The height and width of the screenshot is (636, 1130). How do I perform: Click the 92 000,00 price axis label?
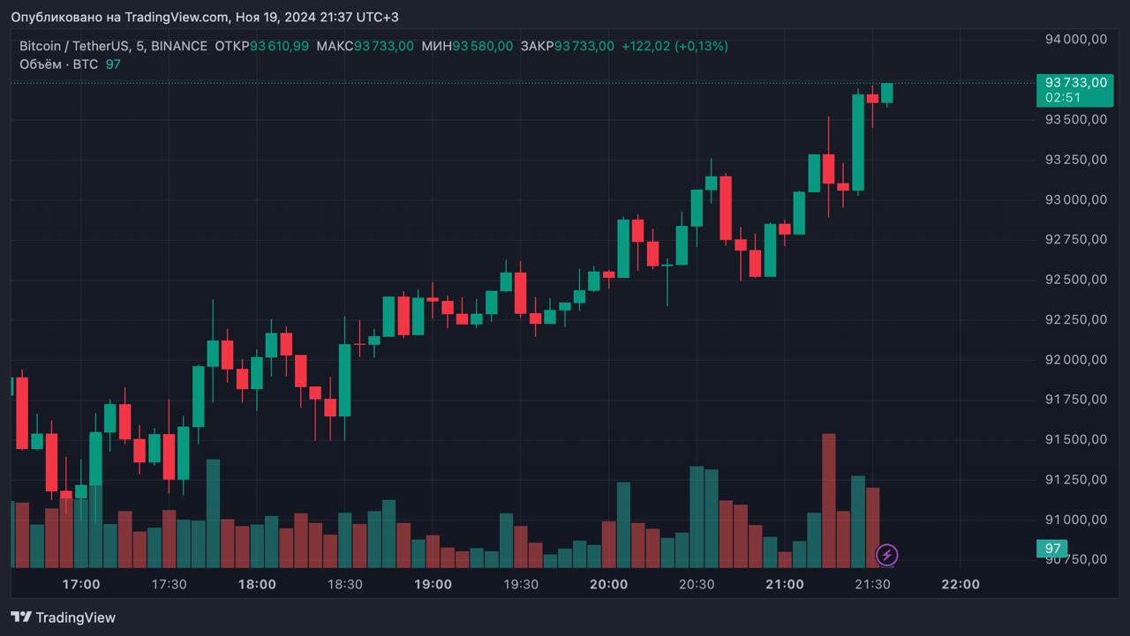click(x=1075, y=360)
